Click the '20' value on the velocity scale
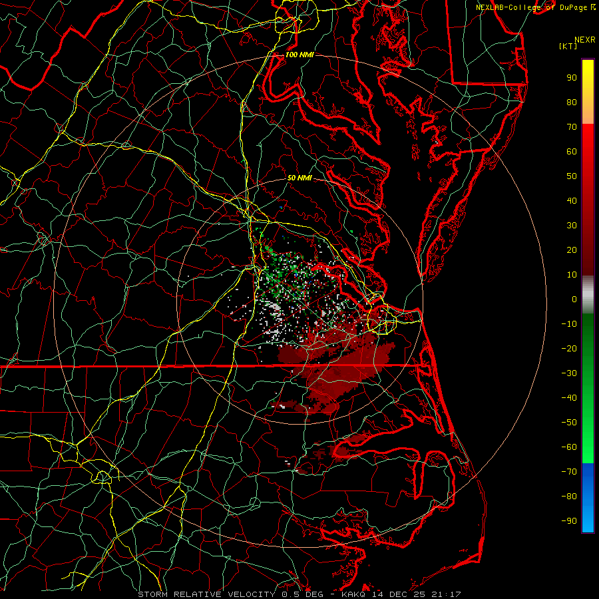This screenshot has width=599, height=599. pyautogui.click(x=572, y=250)
